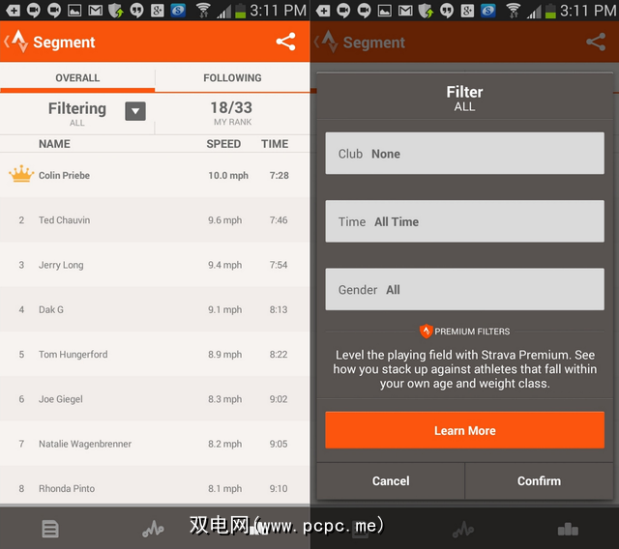Tap Strava logo back button on left Segment header
The width and height of the screenshot is (619, 549).
point(16,42)
